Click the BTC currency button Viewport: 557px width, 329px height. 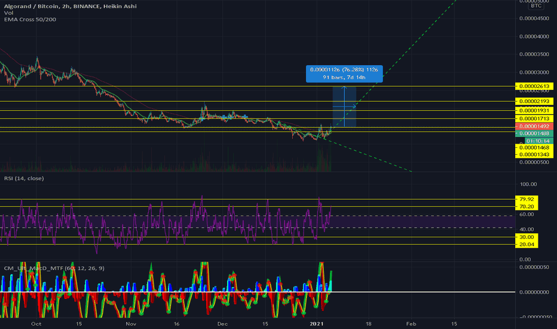536,6
